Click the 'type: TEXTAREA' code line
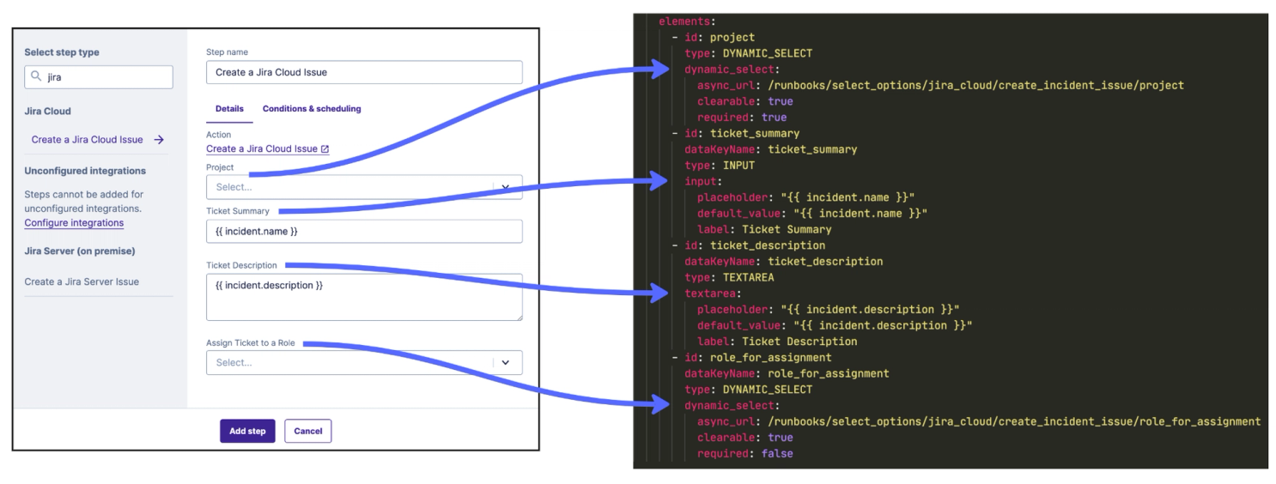 point(729,277)
